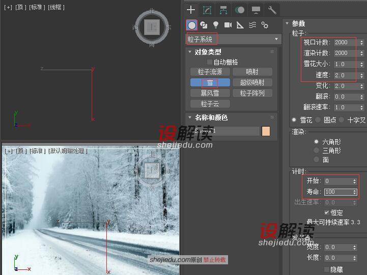Open the 线框 viewport shading menu
367x275 pixels.
click(x=56, y=7)
